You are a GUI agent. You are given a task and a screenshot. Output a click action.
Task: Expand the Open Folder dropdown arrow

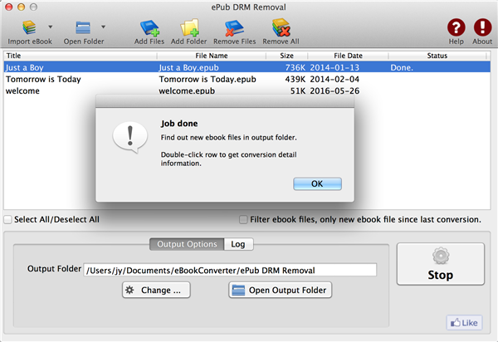coord(103,27)
